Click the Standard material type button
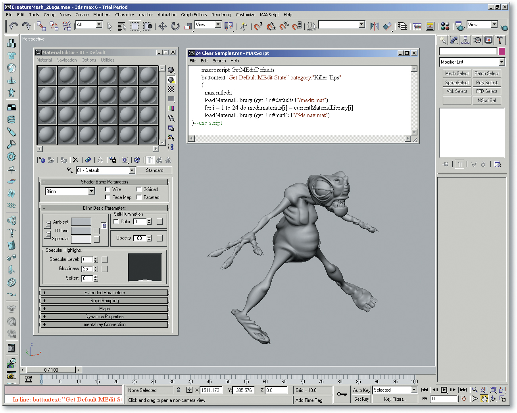Image resolution: width=517 pixels, height=413 pixels. (154, 170)
